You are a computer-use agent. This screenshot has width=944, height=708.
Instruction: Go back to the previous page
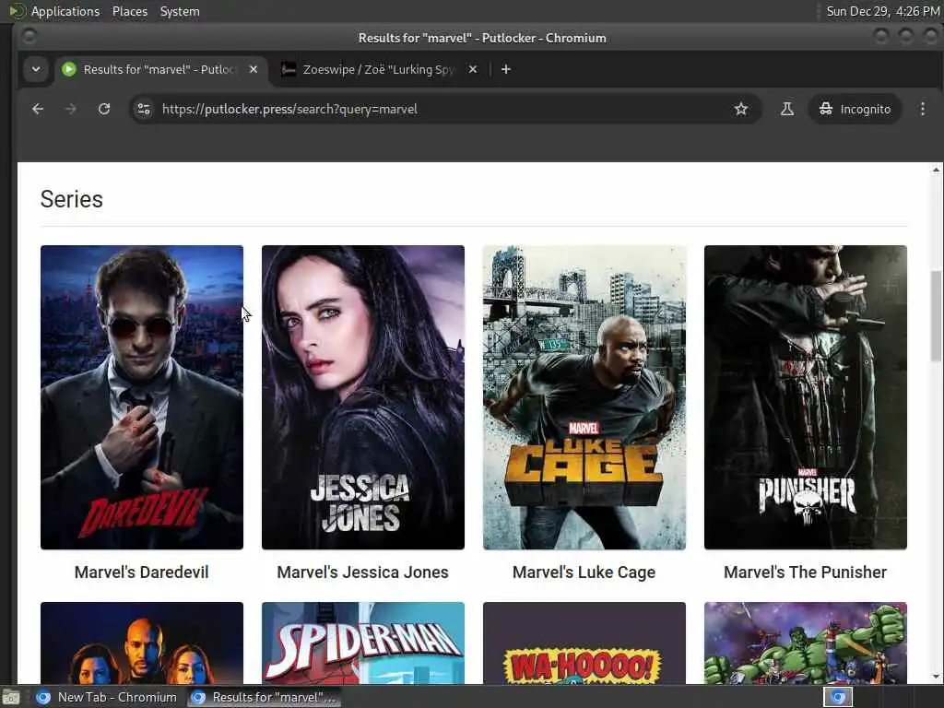38,109
